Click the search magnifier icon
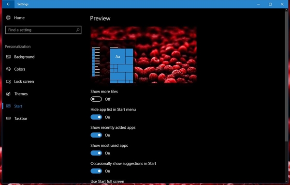The height and width of the screenshot is (185, 290). 78,30
